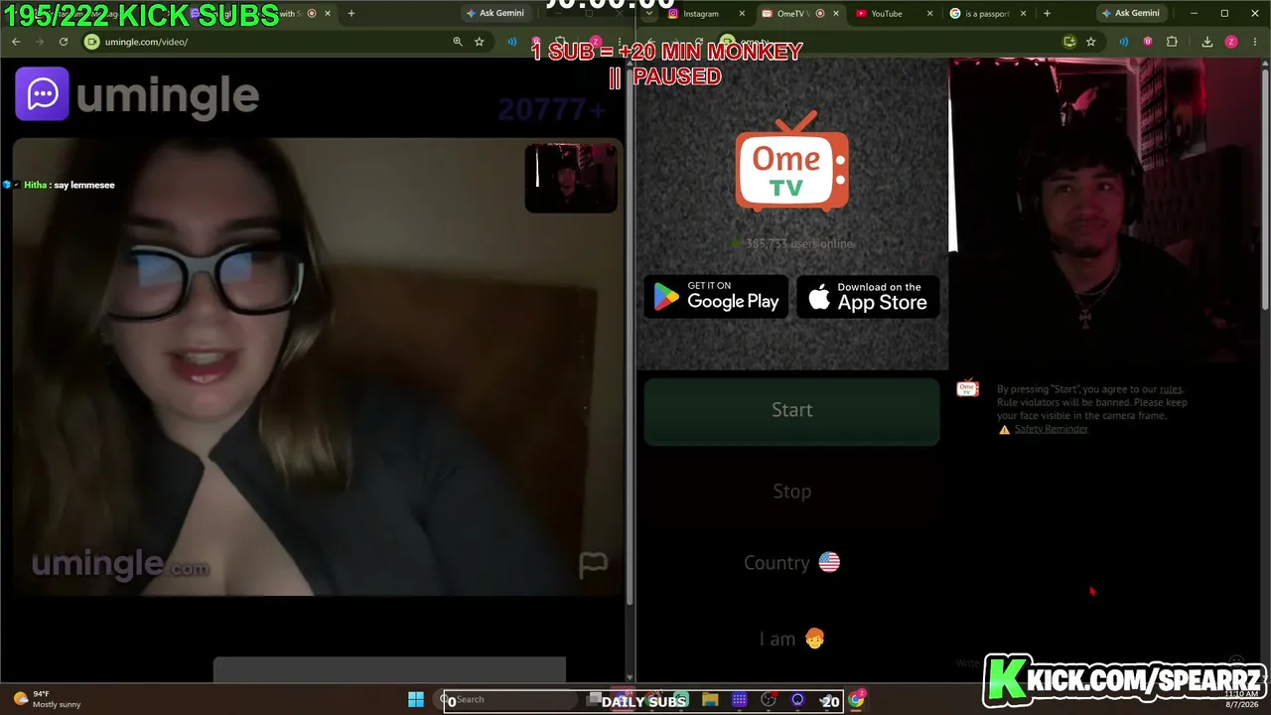Open a new tab in the umingle window
Viewport: 1271px width, 715px height.
tap(351, 14)
